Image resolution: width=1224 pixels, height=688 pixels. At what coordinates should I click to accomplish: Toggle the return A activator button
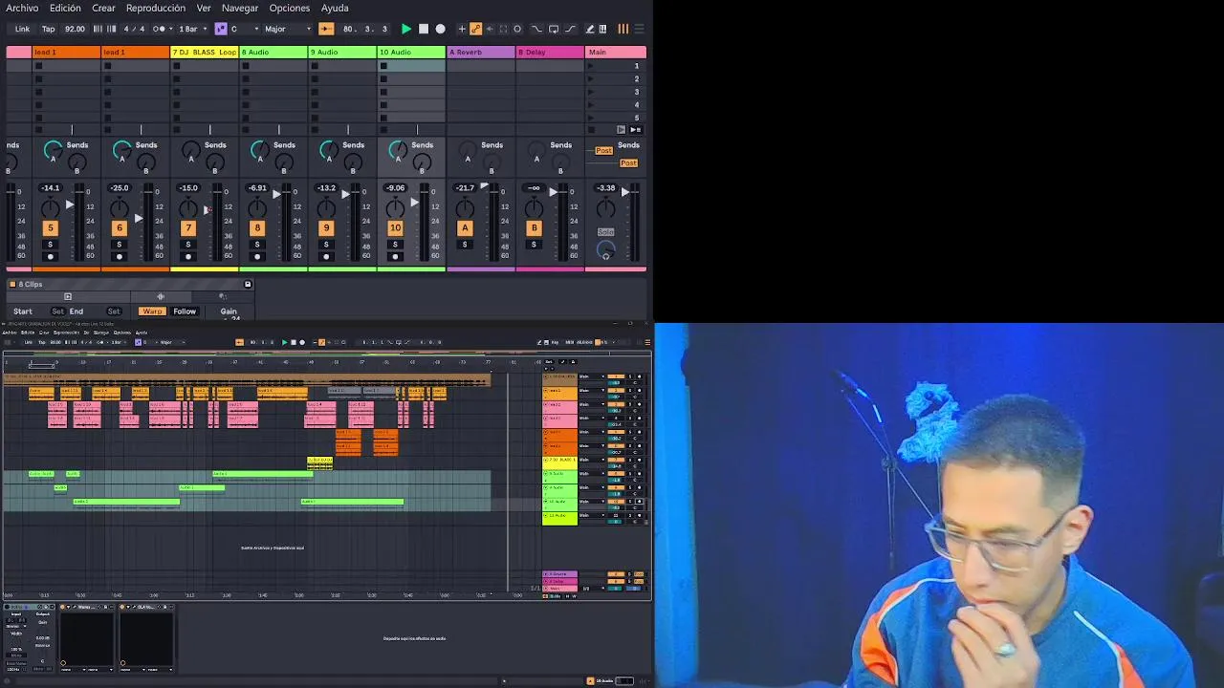[x=465, y=228]
